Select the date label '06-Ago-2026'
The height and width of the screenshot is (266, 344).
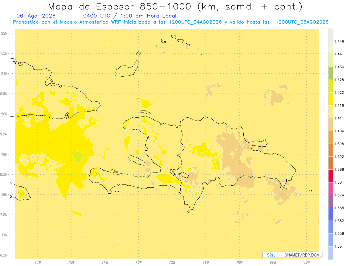(36, 16)
